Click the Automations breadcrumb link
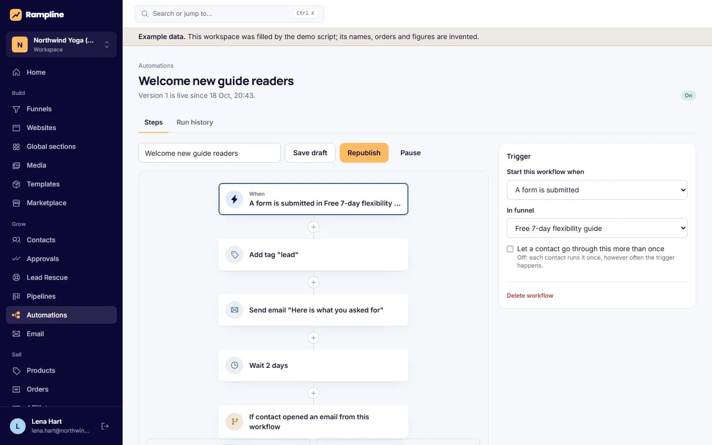The width and height of the screenshot is (712, 445). 156,66
